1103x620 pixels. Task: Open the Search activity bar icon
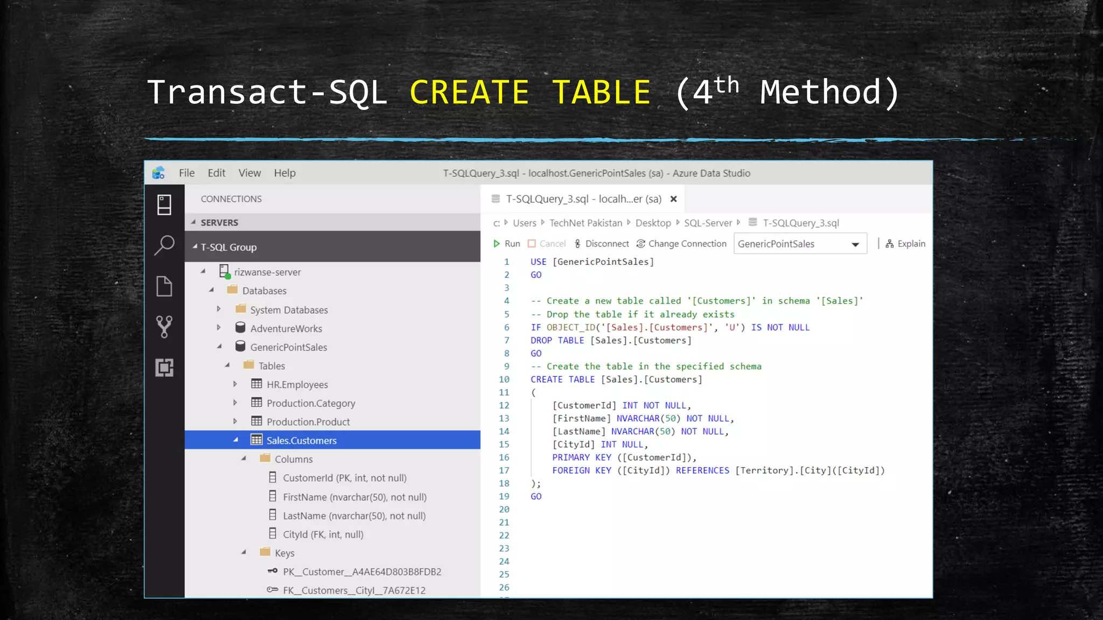(164, 245)
